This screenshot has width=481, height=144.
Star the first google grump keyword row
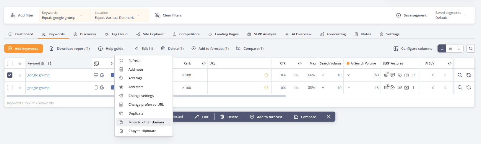[20, 75]
